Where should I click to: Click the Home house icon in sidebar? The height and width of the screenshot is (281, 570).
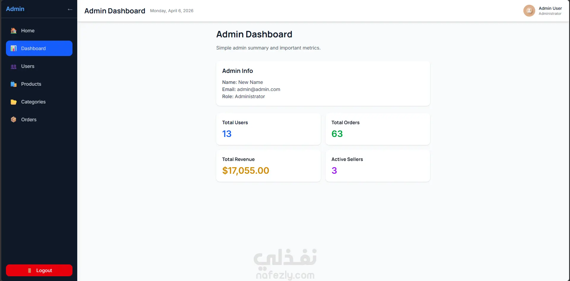(14, 31)
